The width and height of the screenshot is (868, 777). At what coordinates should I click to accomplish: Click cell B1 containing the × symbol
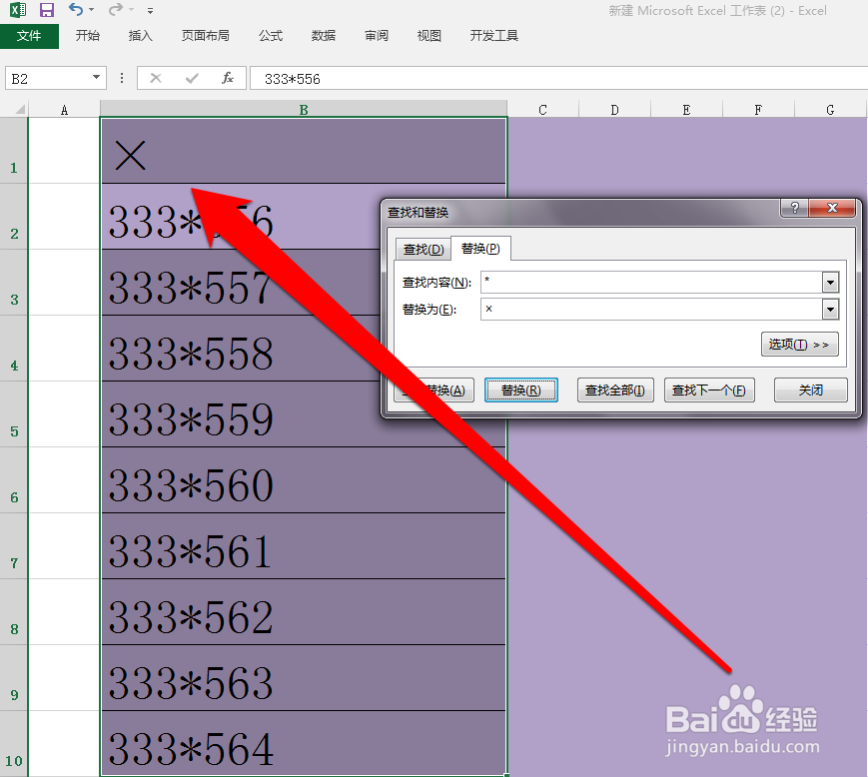pyautogui.click(x=304, y=151)
